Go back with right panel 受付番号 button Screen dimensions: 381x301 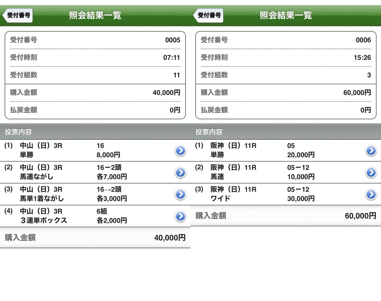[208, 15]
